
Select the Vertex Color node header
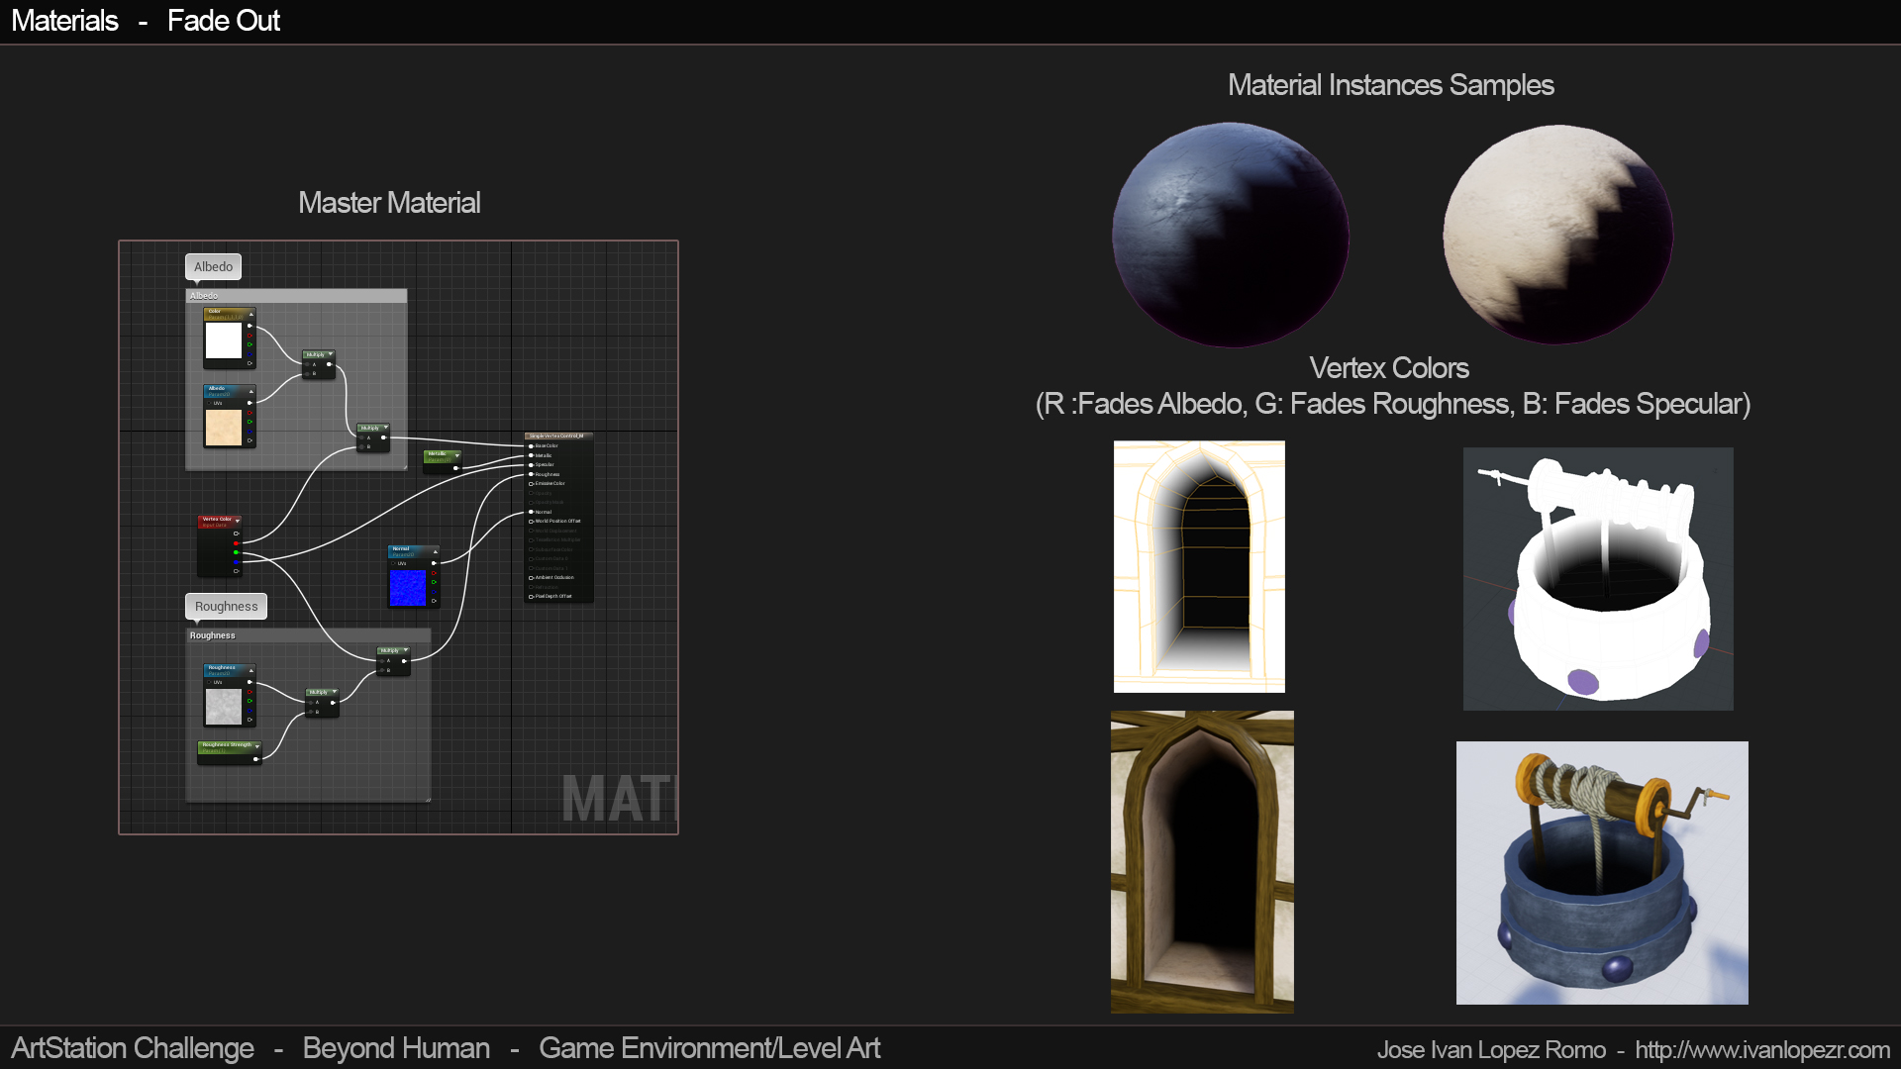pyautogui.click(x=219, y=521)
